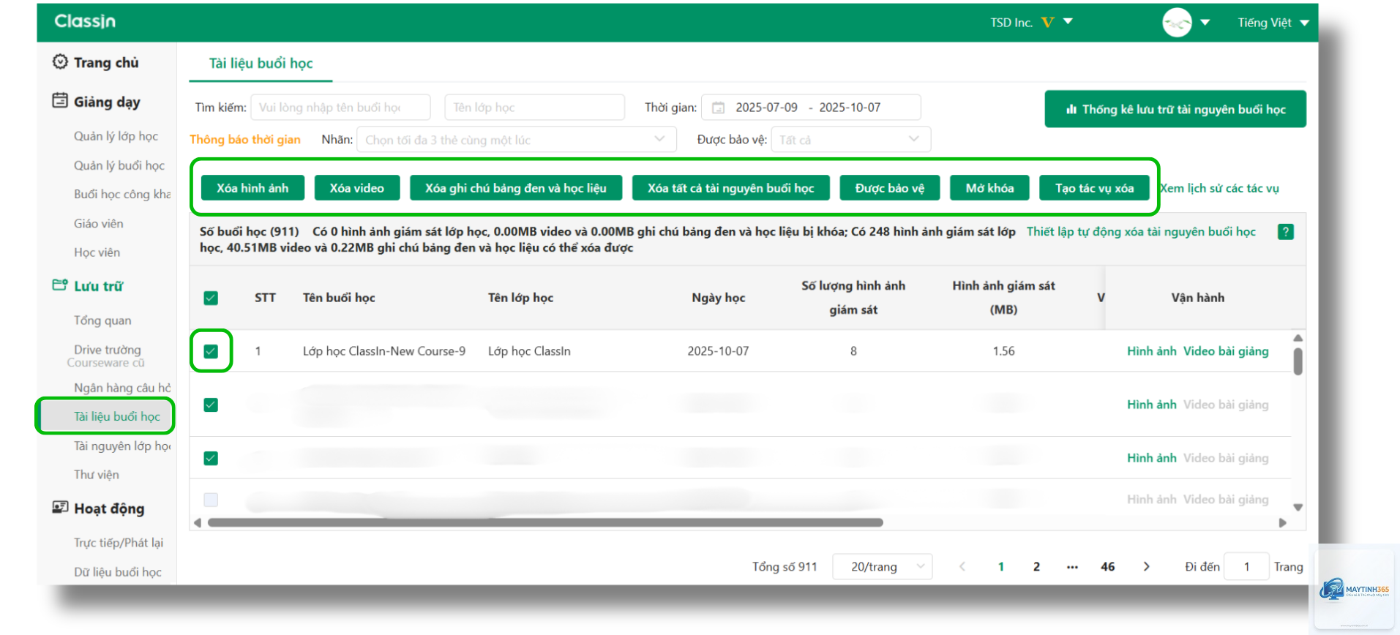Open the 20/trang page size dropdown

coord(882,566)
